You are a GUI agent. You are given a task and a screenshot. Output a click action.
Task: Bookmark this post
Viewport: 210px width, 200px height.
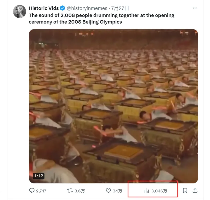pyautogui.click(x=185, y=191)
